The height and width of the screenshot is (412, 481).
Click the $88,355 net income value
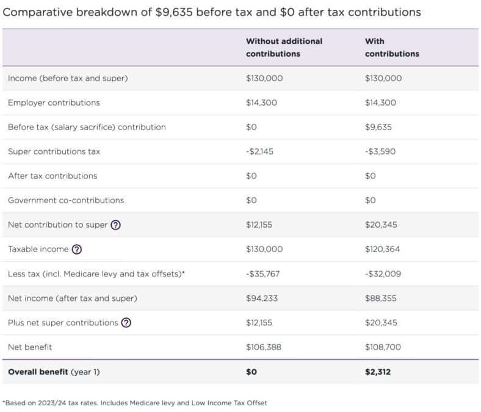coord(381,298)
